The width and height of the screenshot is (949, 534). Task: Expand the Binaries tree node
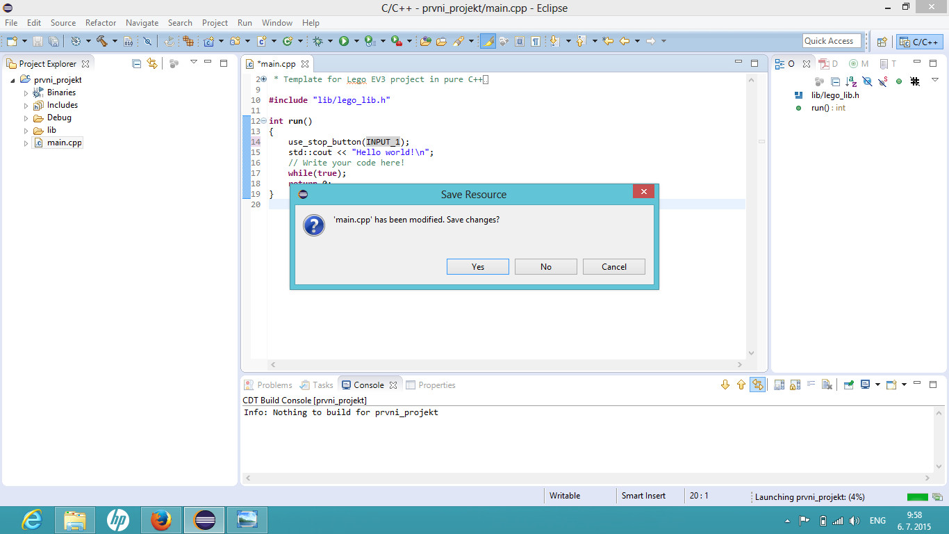(26, 92)
